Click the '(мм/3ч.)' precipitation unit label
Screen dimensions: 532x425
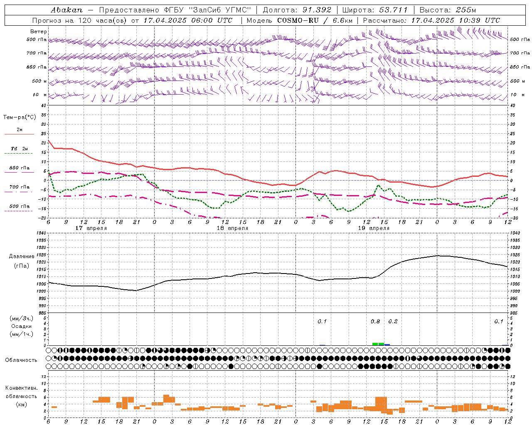[x=22, y=318]
